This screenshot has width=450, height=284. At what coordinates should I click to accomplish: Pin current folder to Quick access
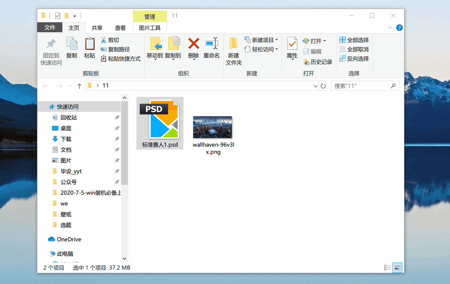pos(51,50)
